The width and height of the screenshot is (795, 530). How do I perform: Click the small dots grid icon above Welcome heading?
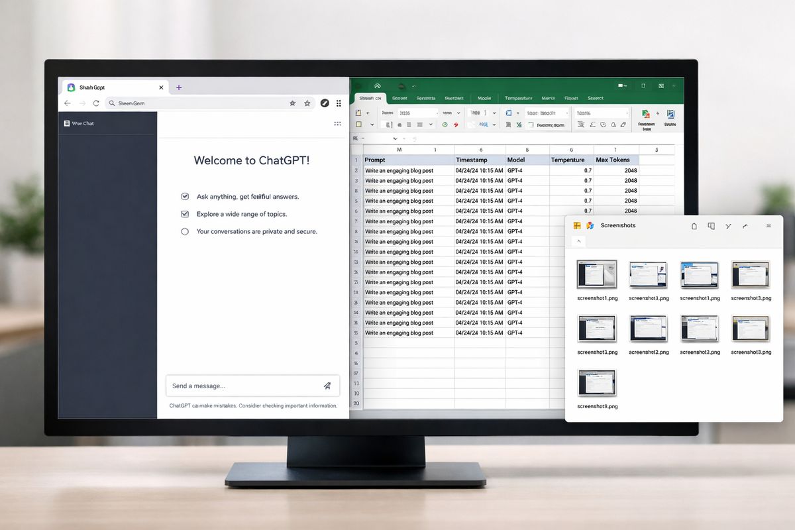click(x=337, y=123)
